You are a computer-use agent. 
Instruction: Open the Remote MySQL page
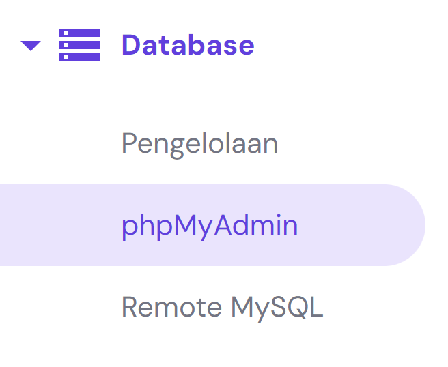click(x=222, y=307)
